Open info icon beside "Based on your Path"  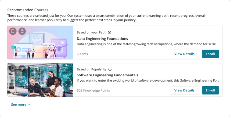pos(110,32)
